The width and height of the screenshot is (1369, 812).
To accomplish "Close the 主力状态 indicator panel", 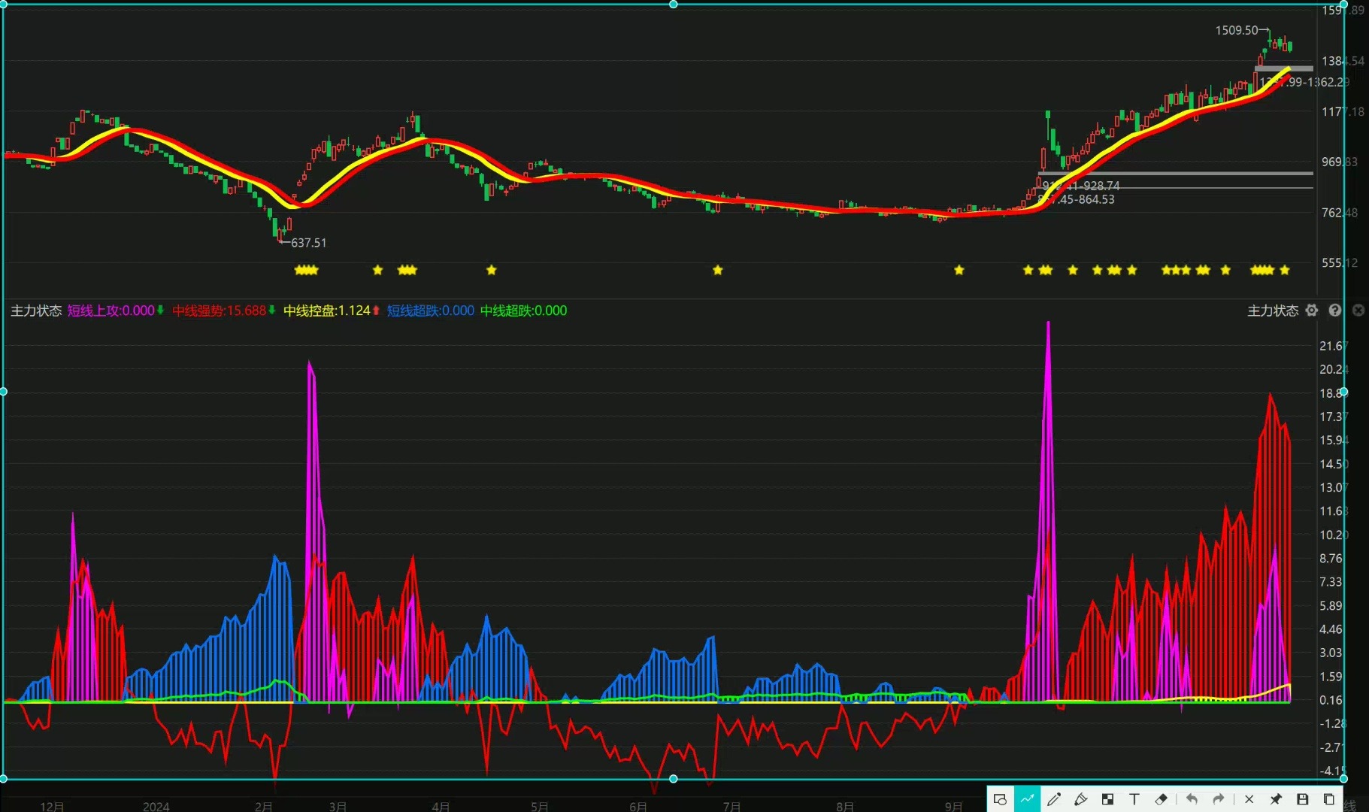I will coord(1358,311).
